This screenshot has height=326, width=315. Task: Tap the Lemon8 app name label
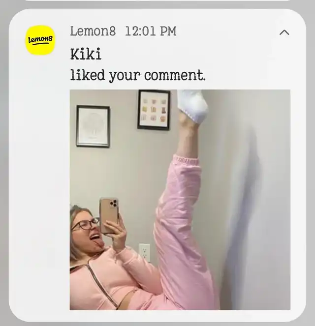coord(93,31)
